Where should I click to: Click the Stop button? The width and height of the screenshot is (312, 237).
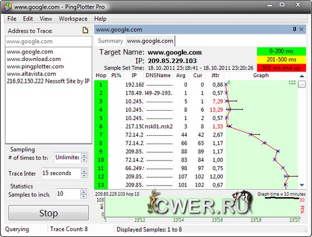coord(49,212)
